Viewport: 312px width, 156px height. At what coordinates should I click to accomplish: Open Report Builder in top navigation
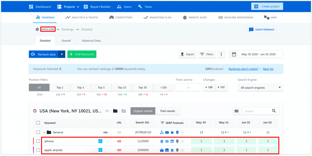click(97, 7)
